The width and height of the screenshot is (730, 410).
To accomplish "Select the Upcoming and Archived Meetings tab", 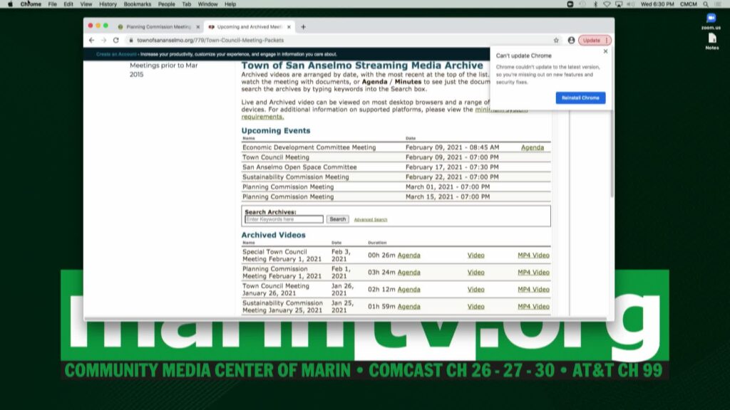I will tap(249, 27).
